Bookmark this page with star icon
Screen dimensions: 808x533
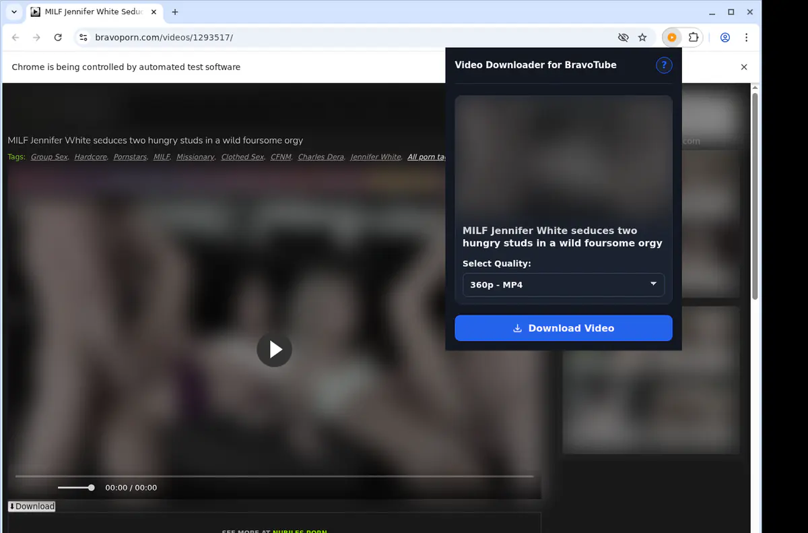[x=642, y=38]
